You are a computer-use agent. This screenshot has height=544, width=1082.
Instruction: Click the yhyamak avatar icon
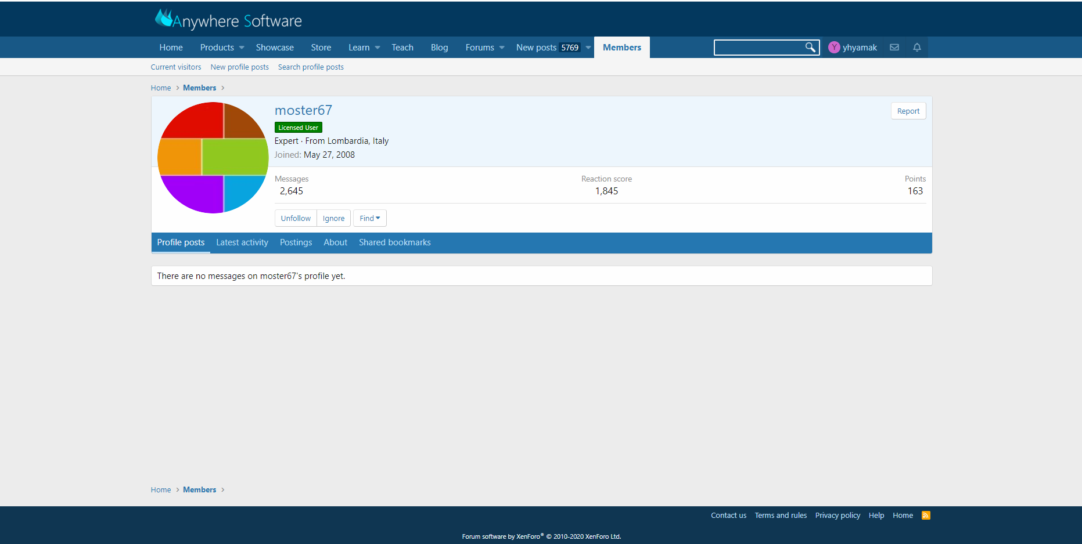click(x=834, y=48)
